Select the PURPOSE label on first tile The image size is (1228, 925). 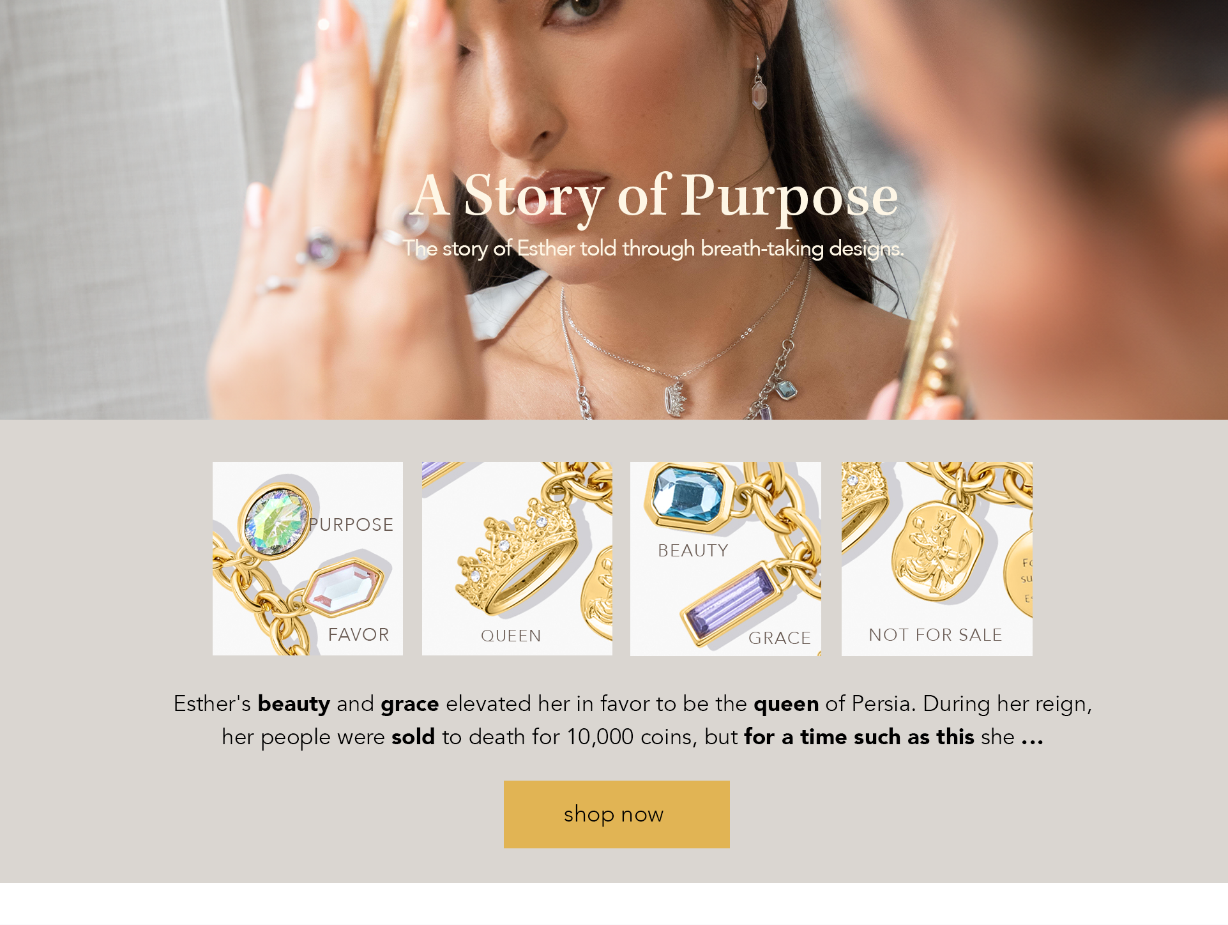[x=351, y=524]
